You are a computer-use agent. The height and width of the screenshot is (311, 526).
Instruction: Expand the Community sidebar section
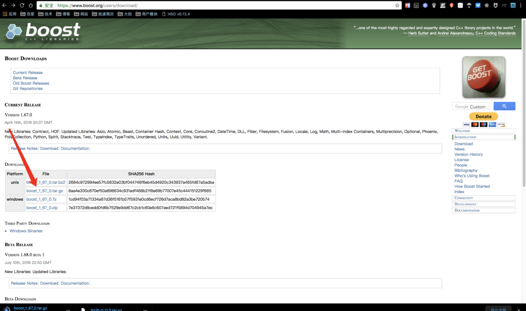click(x=484, y=198)
